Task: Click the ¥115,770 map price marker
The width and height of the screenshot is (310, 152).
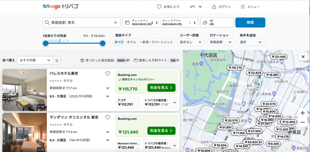Action: [x=235, y=68]
